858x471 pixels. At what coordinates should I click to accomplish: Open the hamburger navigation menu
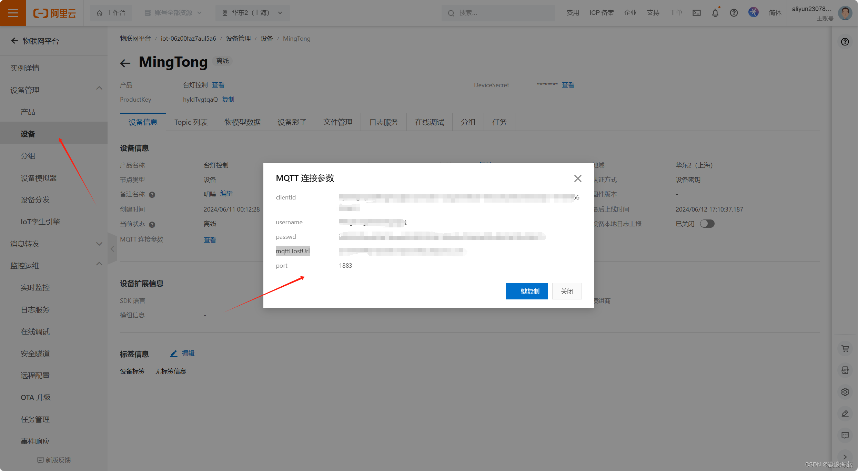[x=13, y=13]
